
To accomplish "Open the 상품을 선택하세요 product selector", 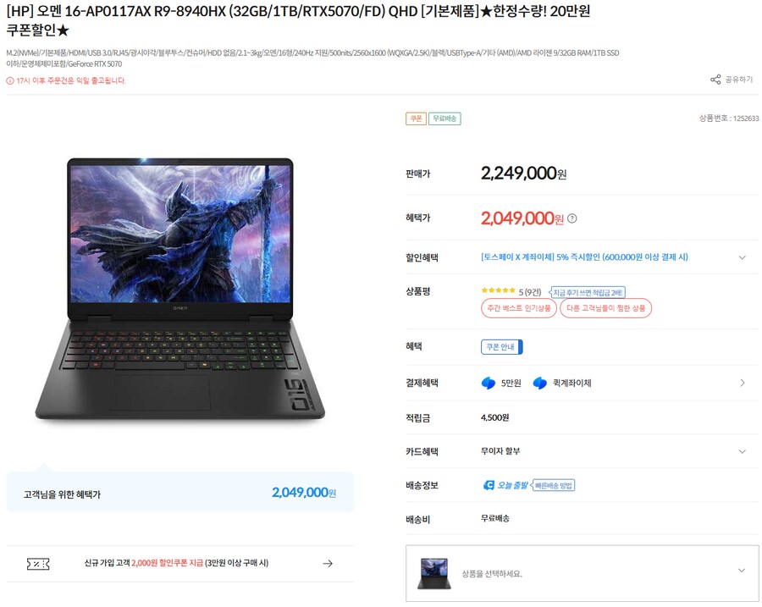I will [583, 573].
